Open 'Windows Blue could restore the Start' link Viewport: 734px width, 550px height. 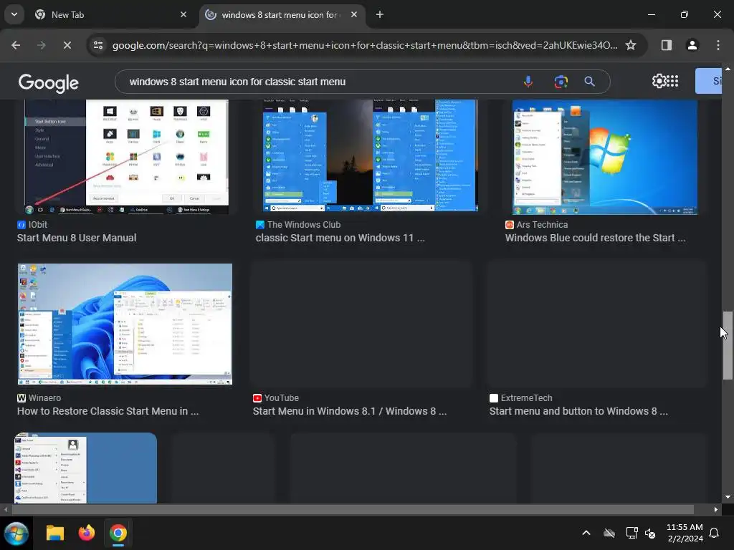pos(596,238)
